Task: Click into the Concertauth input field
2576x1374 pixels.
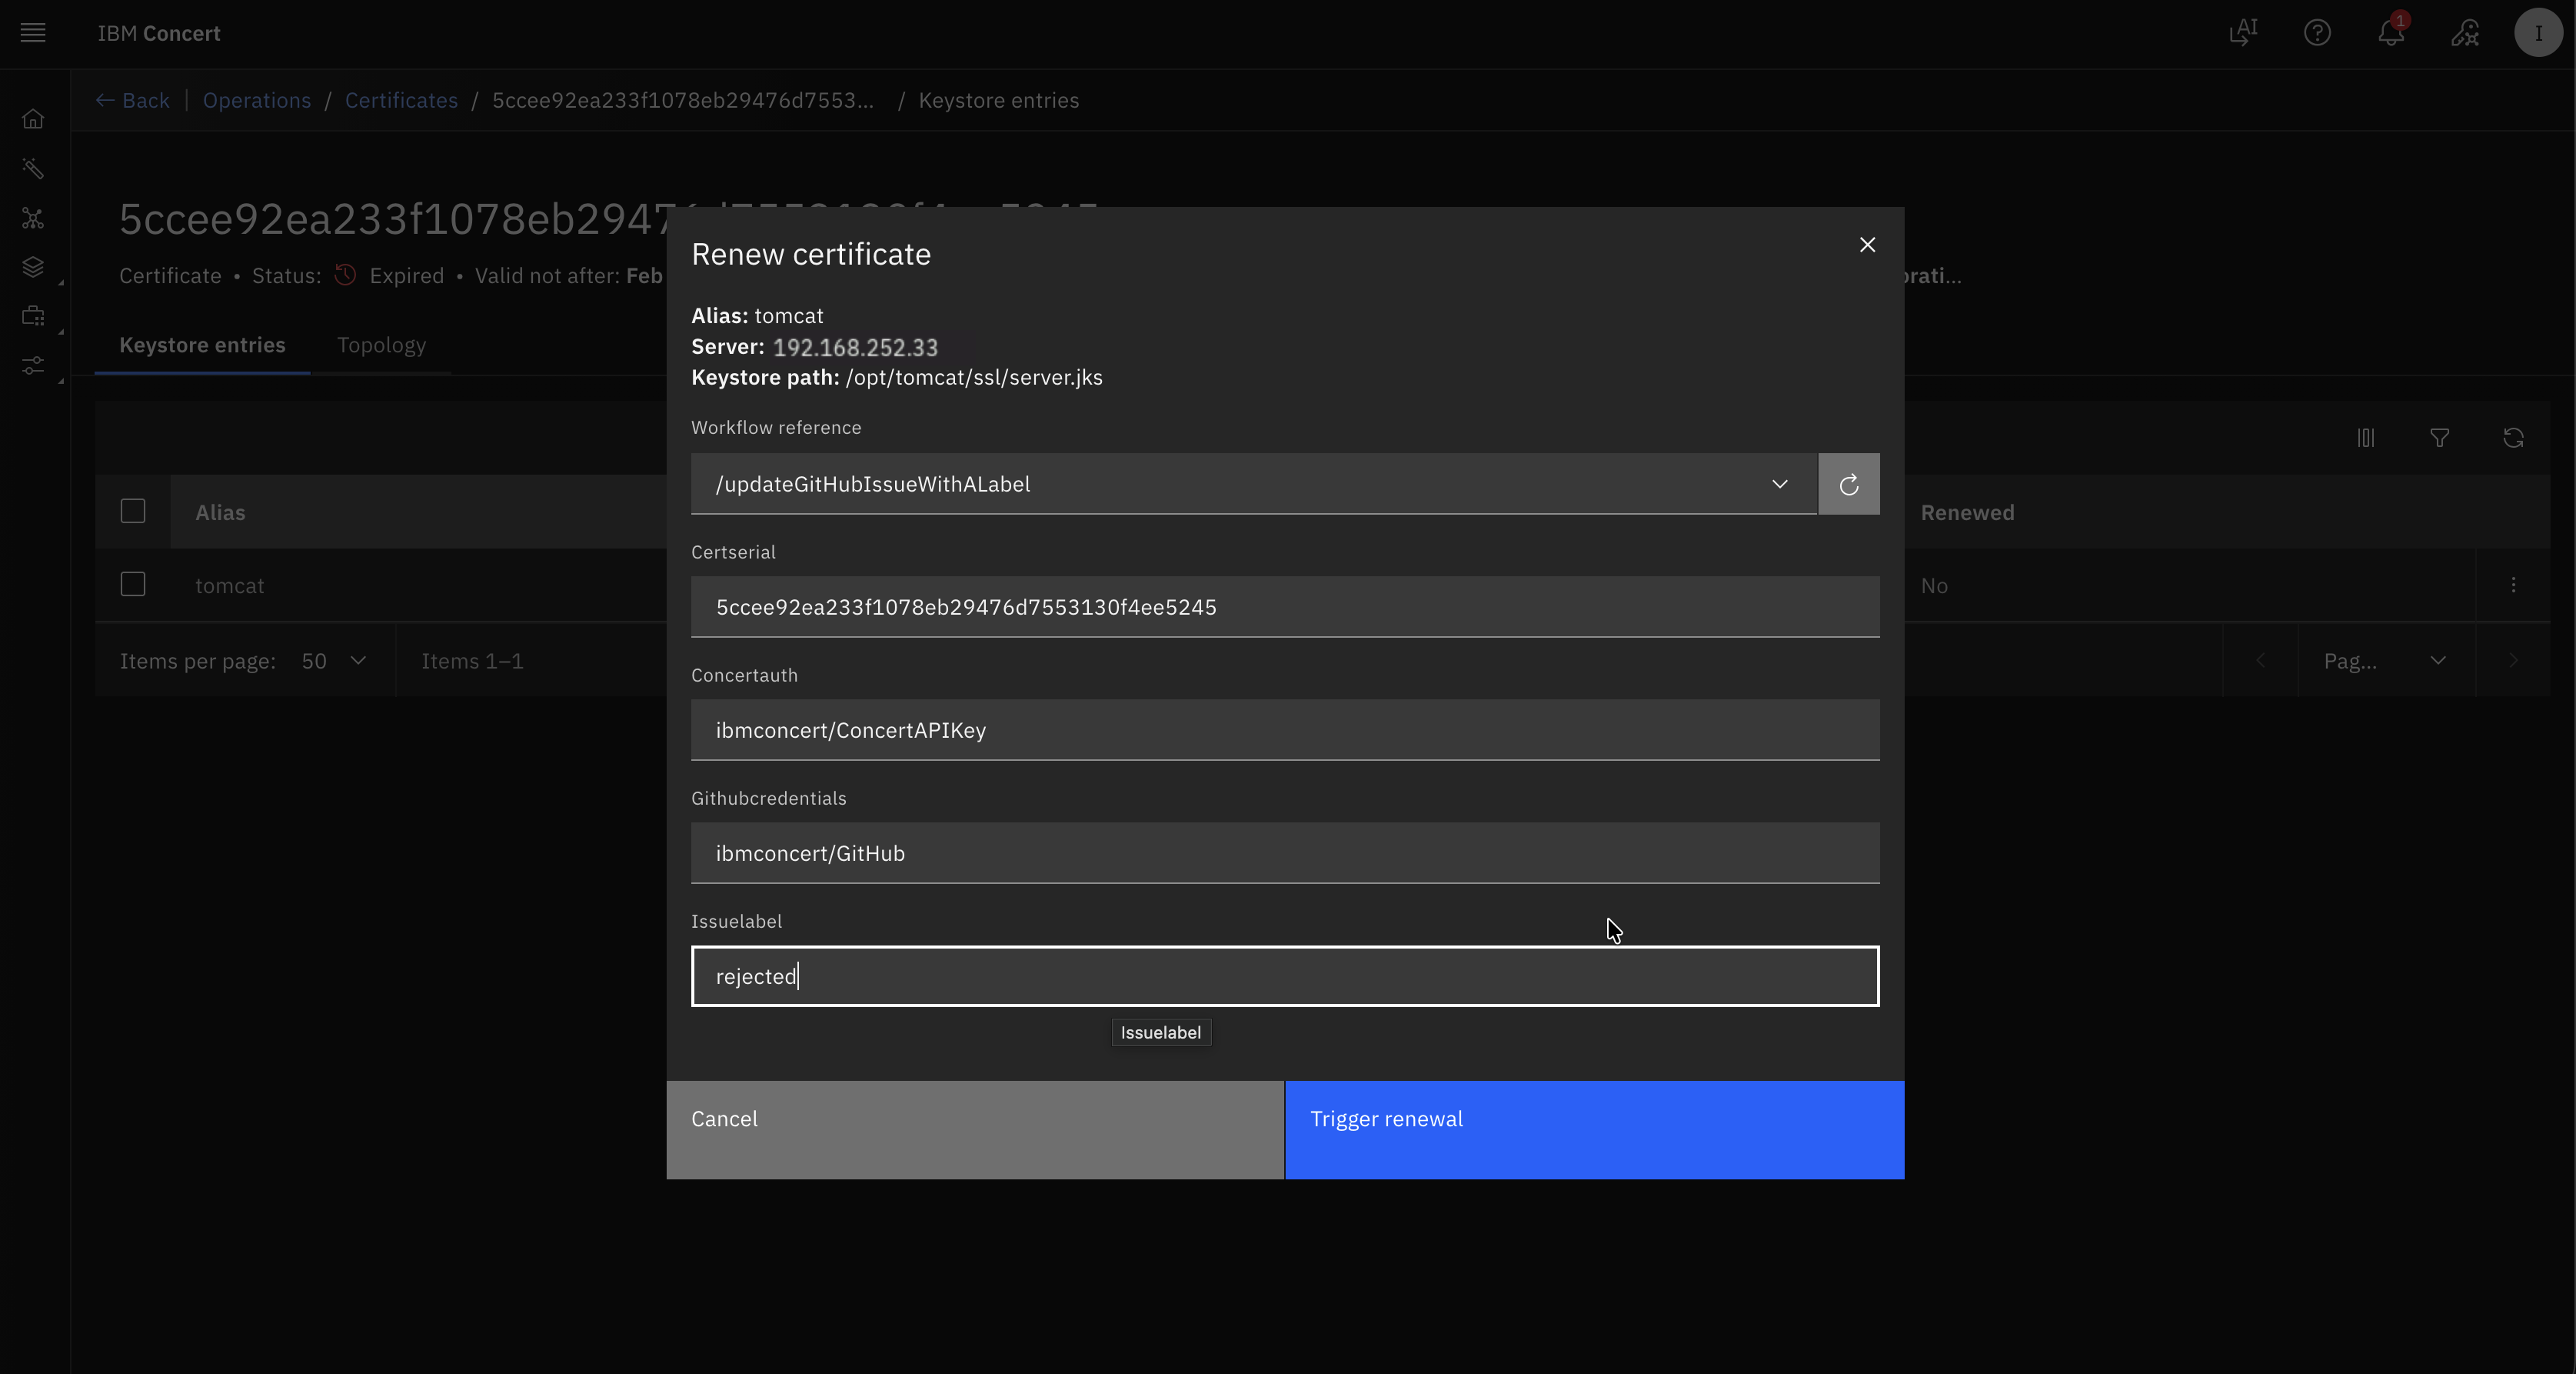Action: point(1285,731)
